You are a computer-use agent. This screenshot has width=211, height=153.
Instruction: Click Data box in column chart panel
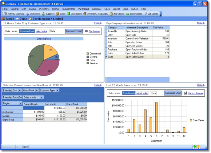(153, 93)
